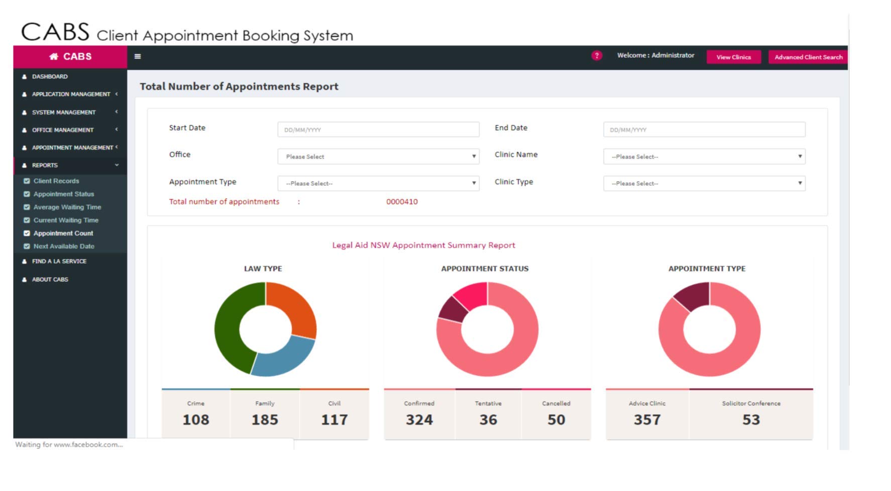Open the hamburger menu in the top bar
This screenshot has height=491, width=891.
pyautogui.click(x=138, y=56)
